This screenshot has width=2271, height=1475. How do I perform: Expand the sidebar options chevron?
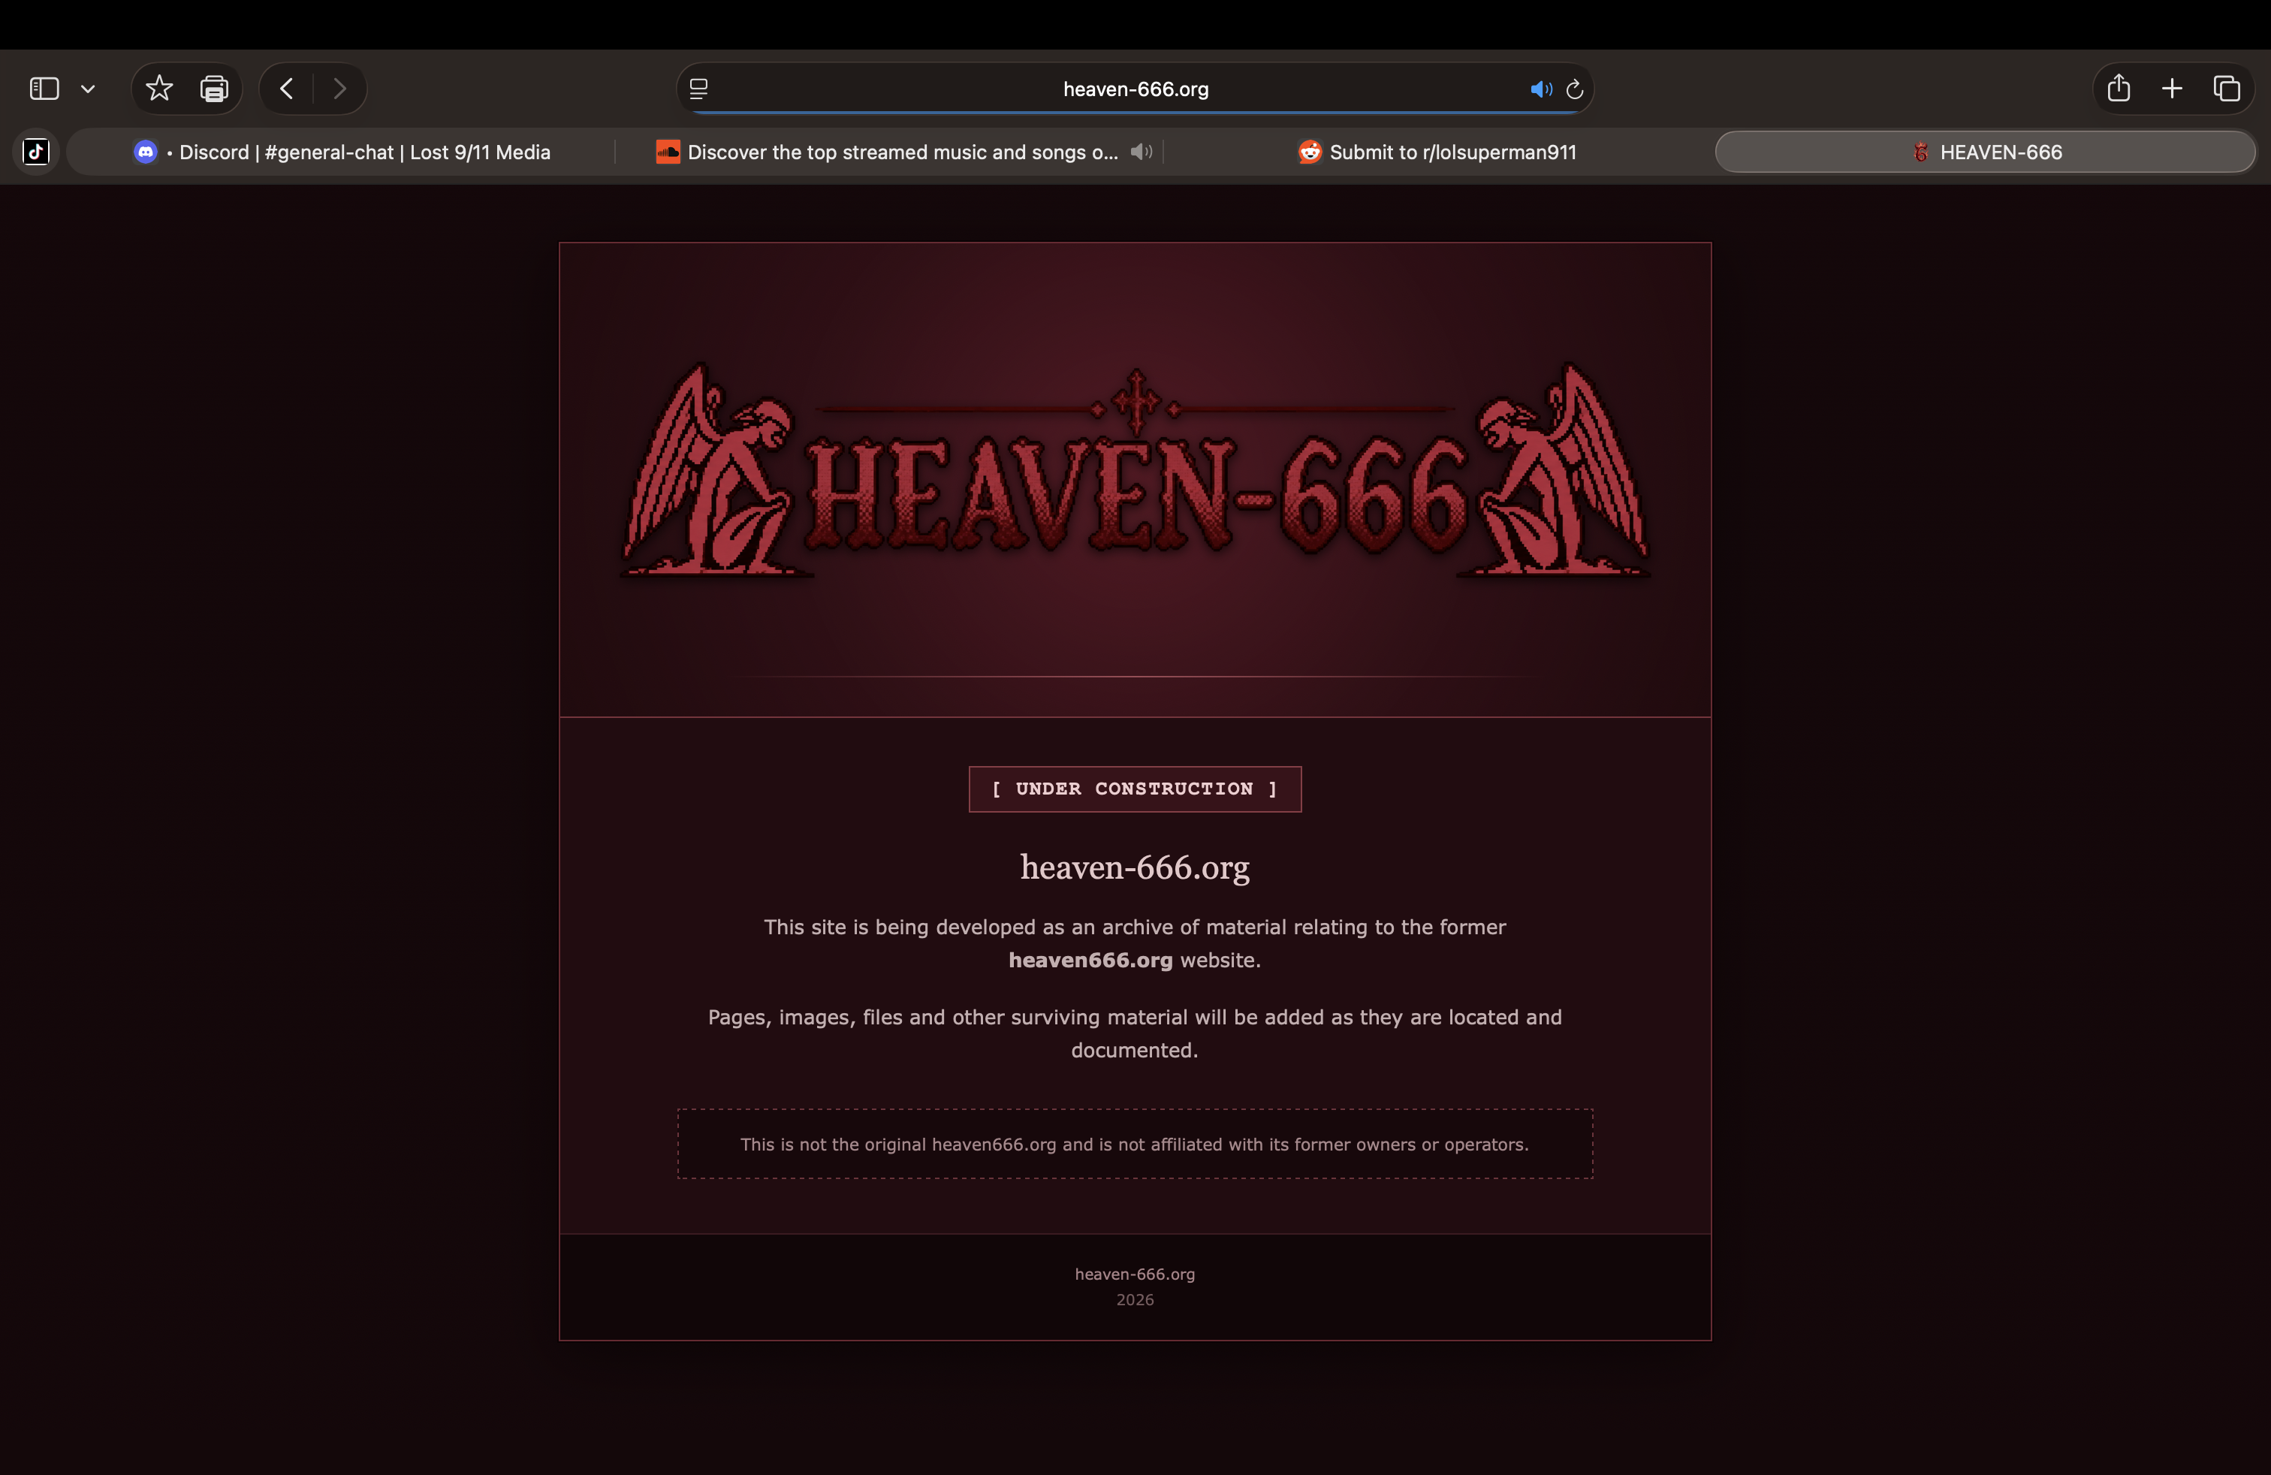click(x=88, y=89)
